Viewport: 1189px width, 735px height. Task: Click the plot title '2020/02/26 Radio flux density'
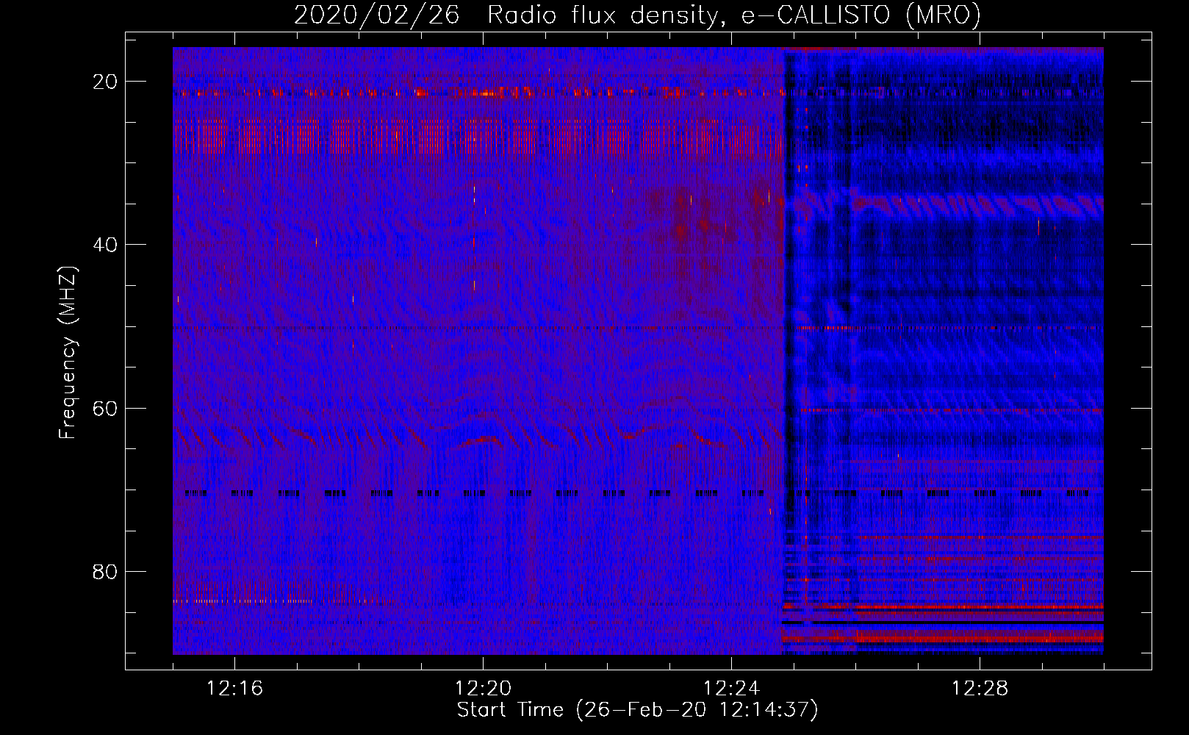[x=637, y=15]
